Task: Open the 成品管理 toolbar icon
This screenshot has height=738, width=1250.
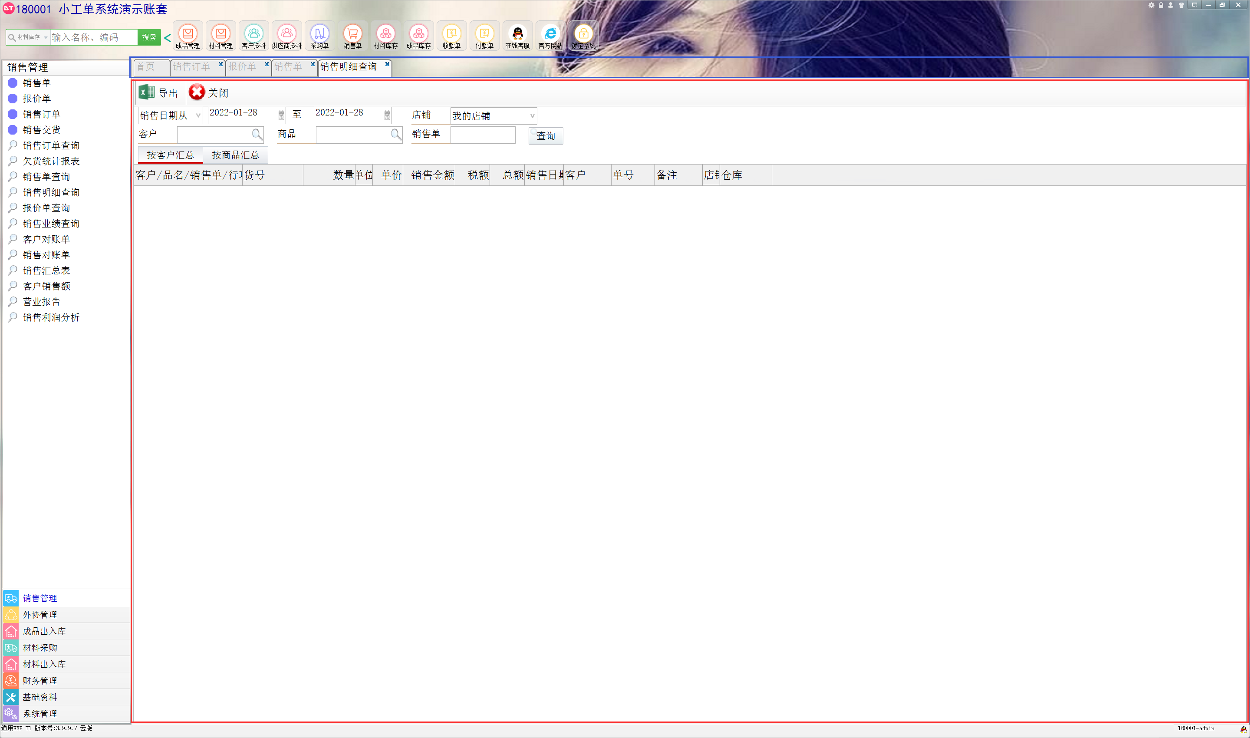Action: point(187,34)
